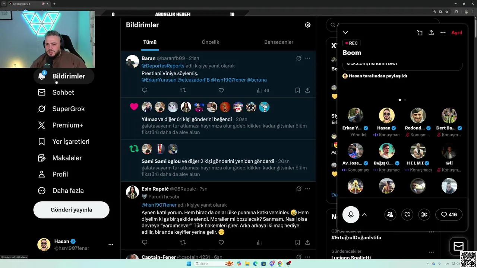Open Space share upload icon
Viewport: 477px width, 268px height.
pos(431,33)
